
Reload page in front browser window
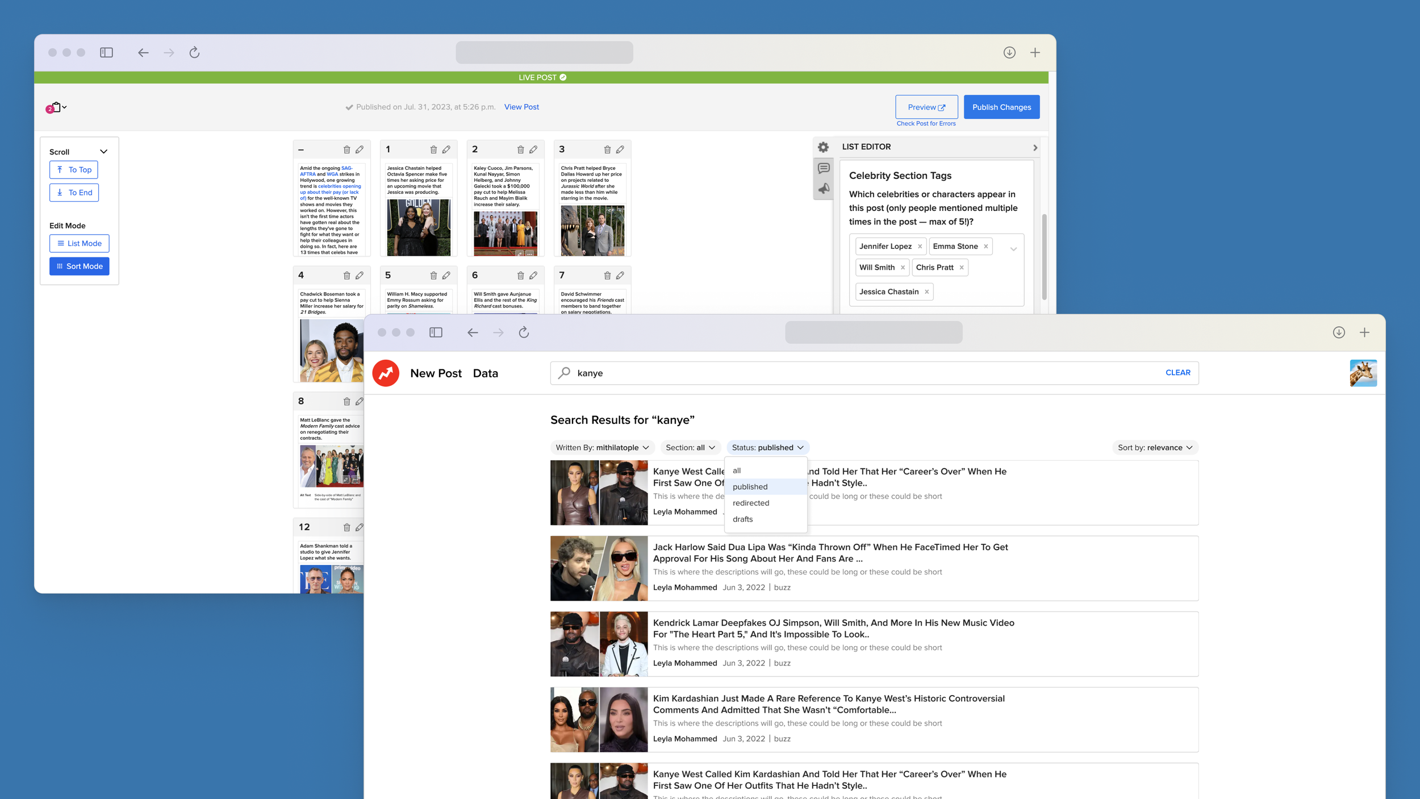524,332
